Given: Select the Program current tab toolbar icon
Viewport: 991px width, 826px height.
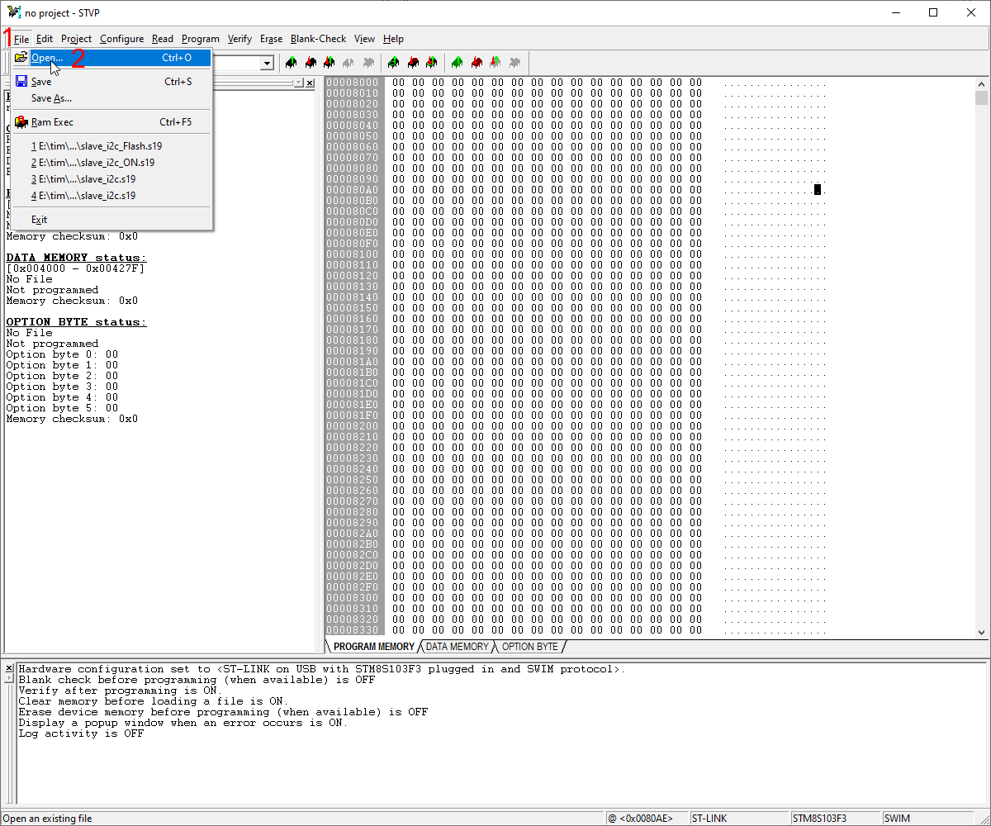Looking at the screenshot, I should (310, 62).
